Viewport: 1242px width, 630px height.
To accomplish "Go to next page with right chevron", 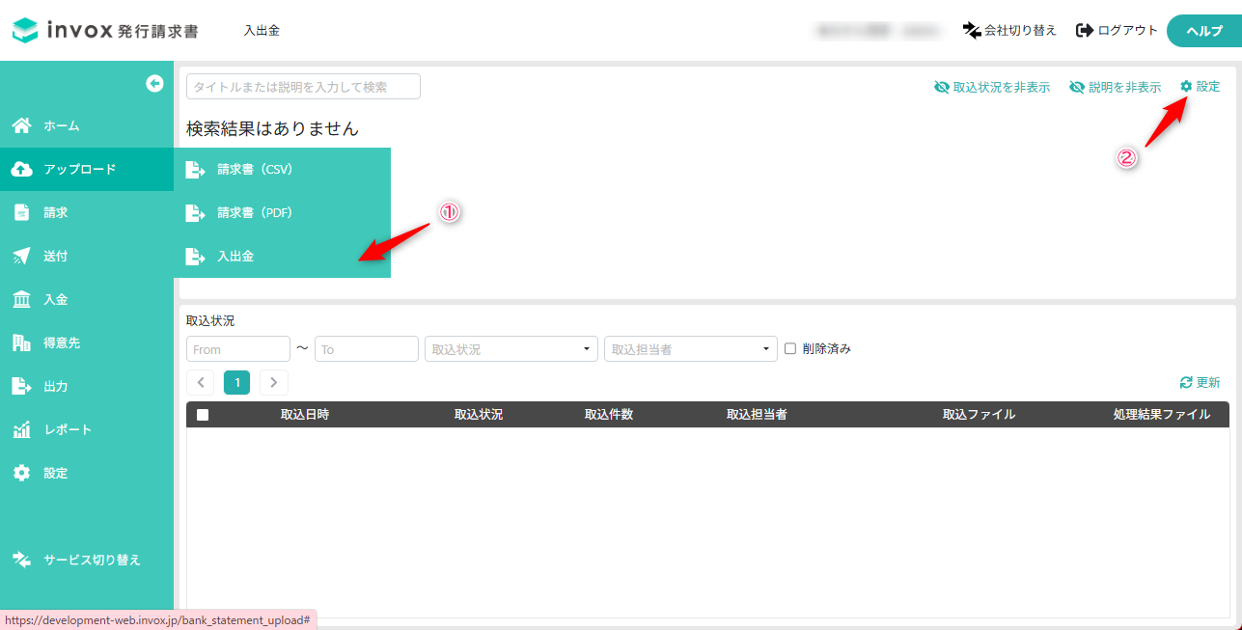I will click(274, 383).
